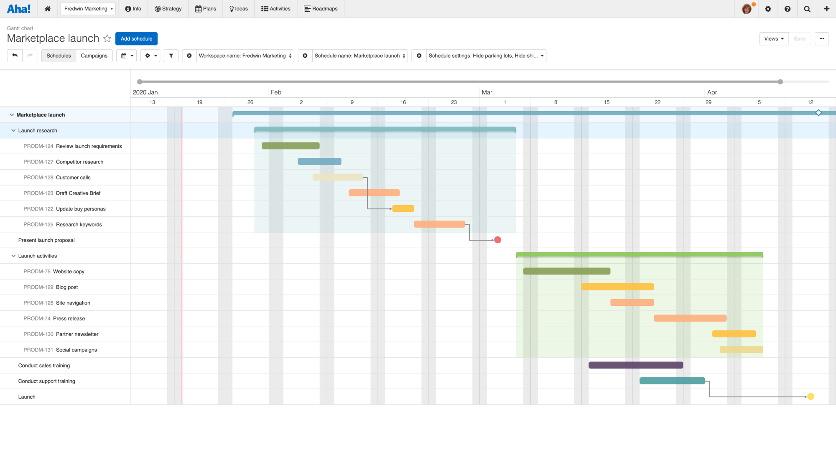
Task: Click the undo arrow icon
Action: coord(14,56)
